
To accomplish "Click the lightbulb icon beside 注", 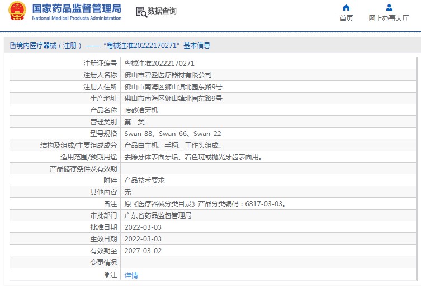I will coord(107,274).
